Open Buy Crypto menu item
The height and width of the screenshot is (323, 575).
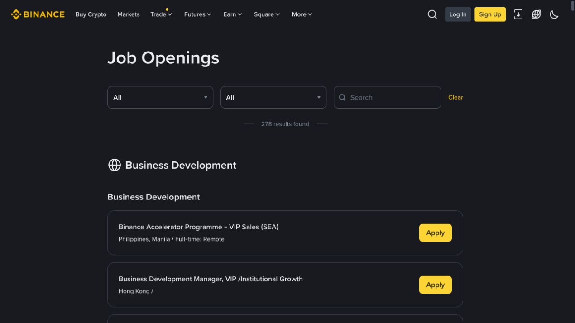(91, 14)
